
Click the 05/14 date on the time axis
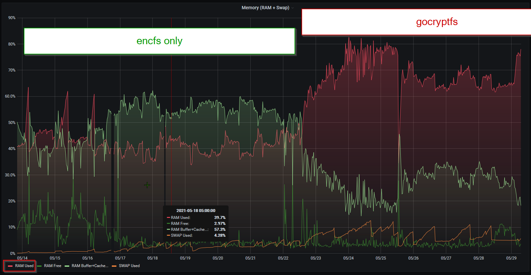pos(22,258)
